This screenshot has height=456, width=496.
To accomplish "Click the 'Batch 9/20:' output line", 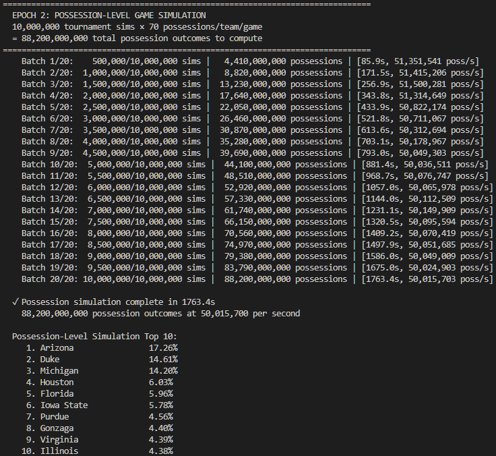I will point(253,153).
